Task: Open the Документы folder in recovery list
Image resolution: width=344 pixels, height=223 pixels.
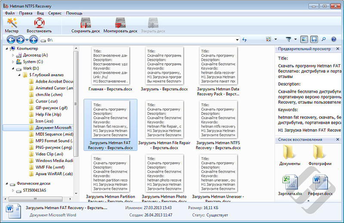Action: pos(289,155)
